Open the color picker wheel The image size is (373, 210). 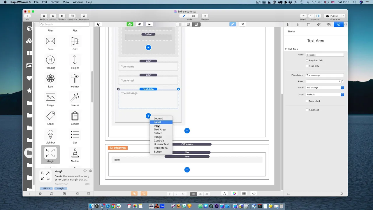234,194
